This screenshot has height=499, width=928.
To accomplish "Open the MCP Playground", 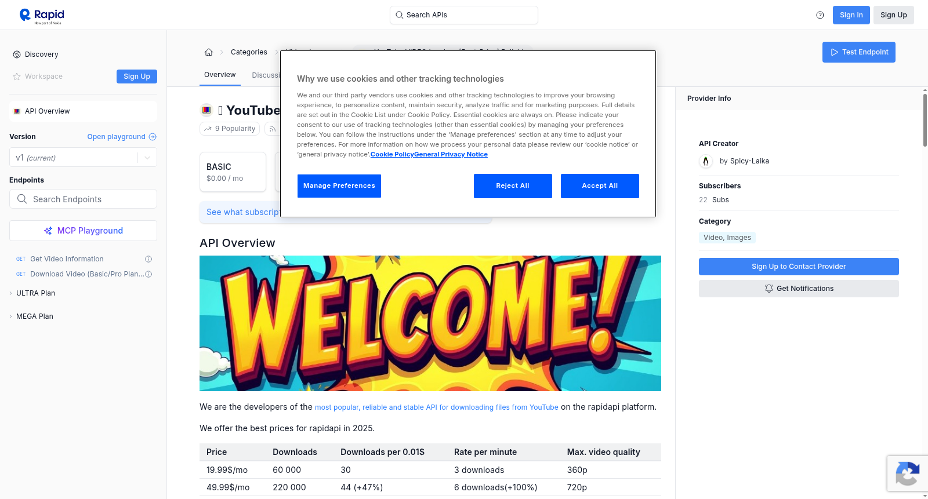I will 83,231.
